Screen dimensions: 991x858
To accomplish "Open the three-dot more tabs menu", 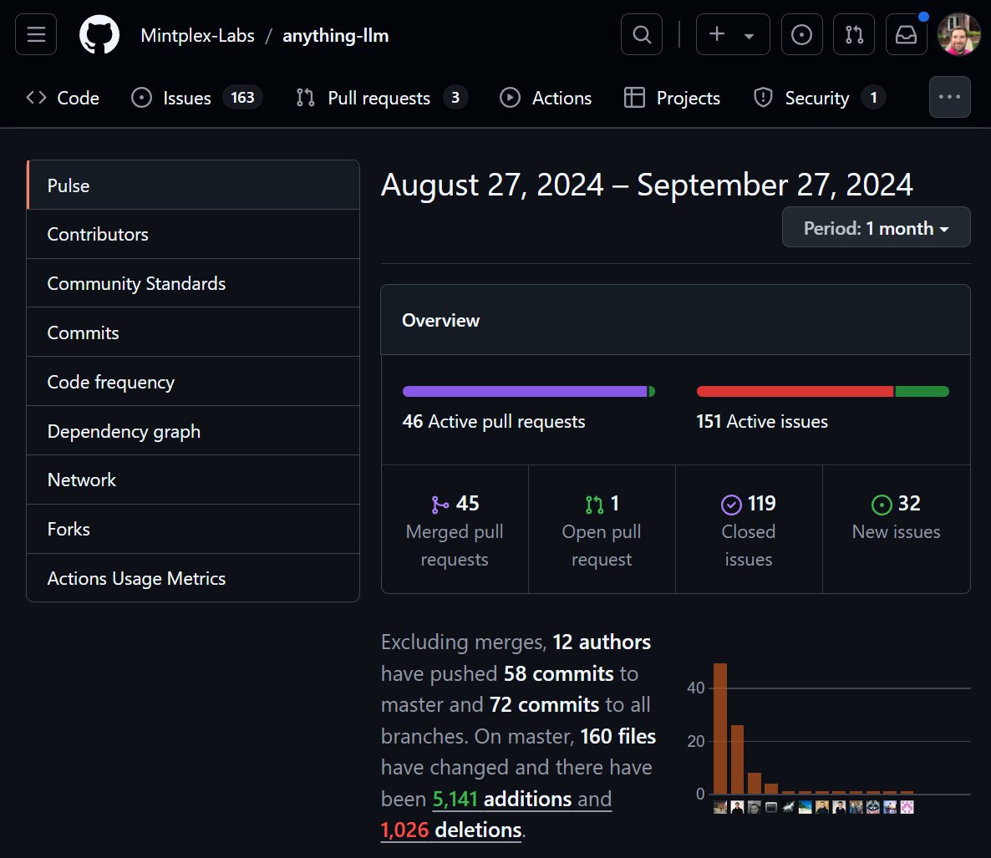I will click(x=949, y=97).
